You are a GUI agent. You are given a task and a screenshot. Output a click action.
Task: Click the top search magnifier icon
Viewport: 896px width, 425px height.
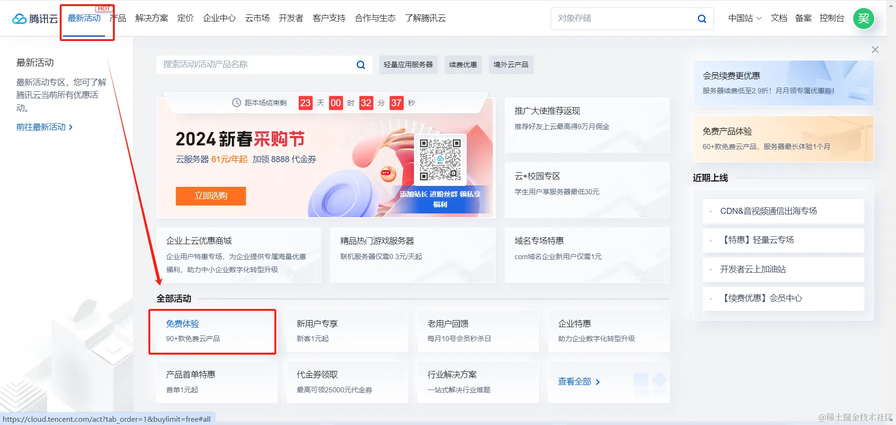coord(701,19)
